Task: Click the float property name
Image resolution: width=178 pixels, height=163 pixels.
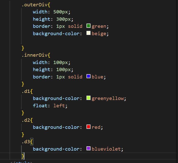Action: click(41, 106)
